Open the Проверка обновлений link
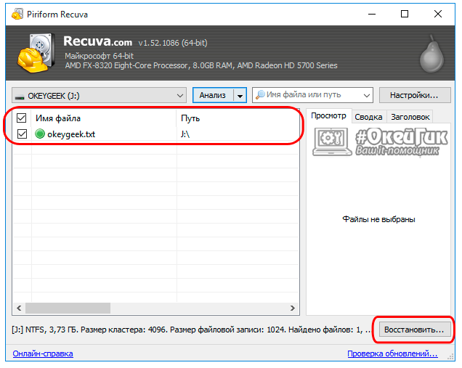 tap(392, 353)
